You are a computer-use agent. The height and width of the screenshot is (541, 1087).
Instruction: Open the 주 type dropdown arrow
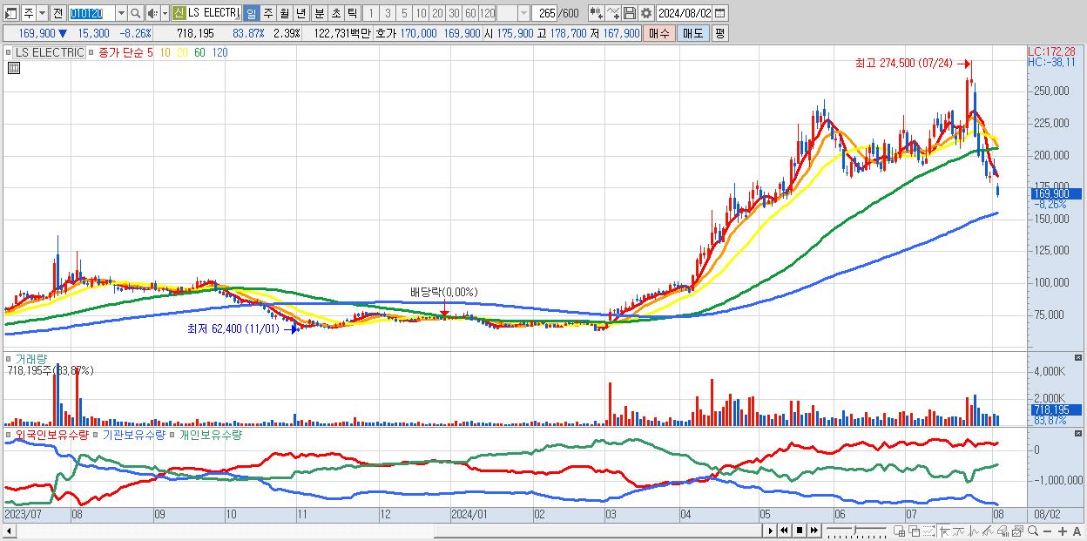tap(41, 13)
